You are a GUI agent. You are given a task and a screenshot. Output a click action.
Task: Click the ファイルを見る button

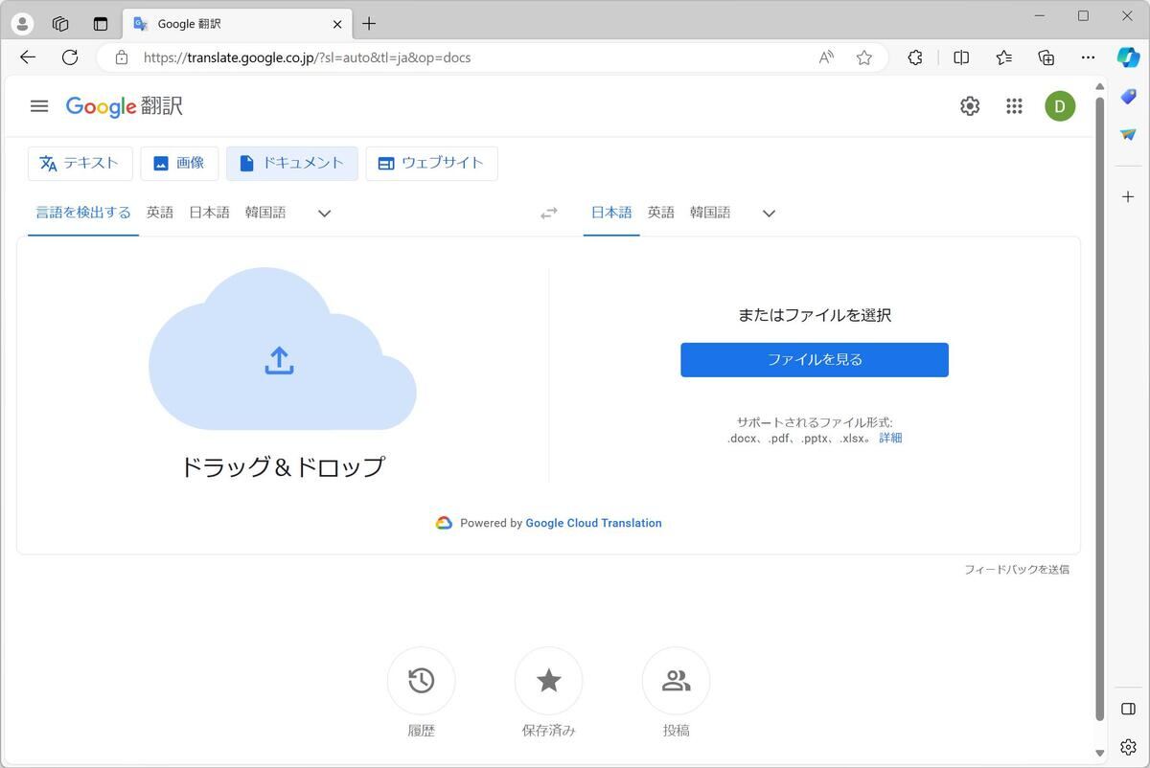click(x=815, y=360)
